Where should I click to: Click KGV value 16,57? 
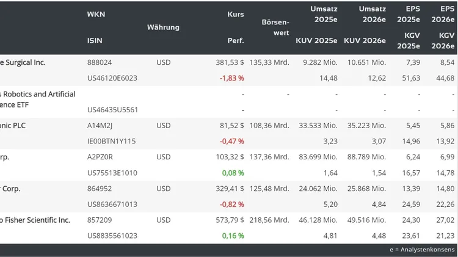coord(411,173)
